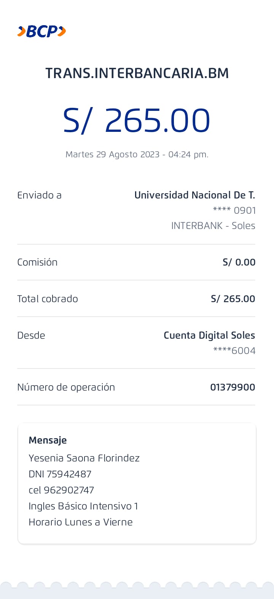Viewport: 274px width, 599px height.
Task: Select the Desde label
Action: (x=31, y=335)
